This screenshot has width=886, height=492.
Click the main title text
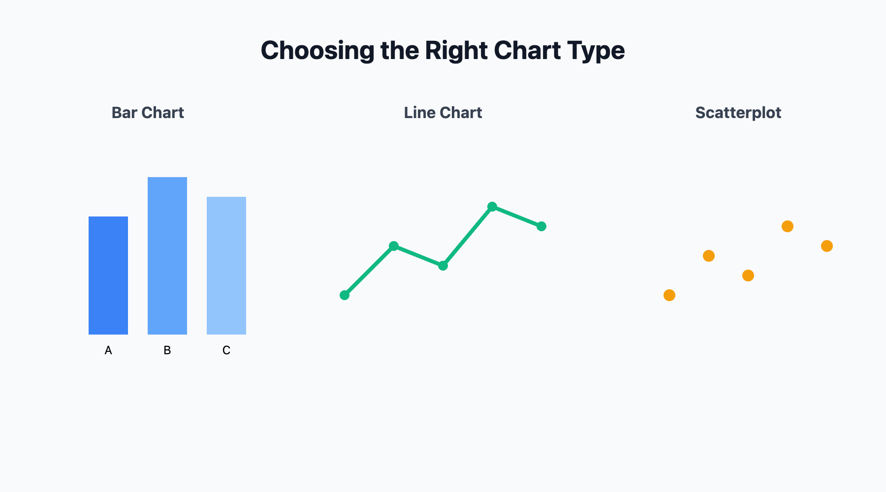pyautogui.click(x=443, y=50)
